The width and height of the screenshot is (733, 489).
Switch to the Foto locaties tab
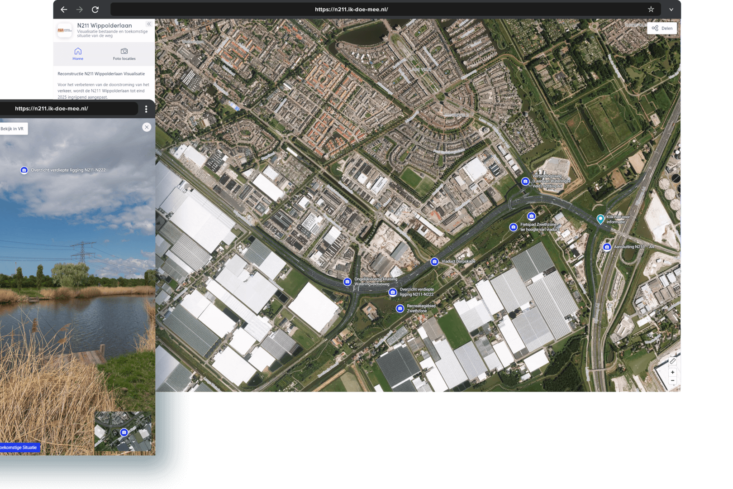coord(124,54)
